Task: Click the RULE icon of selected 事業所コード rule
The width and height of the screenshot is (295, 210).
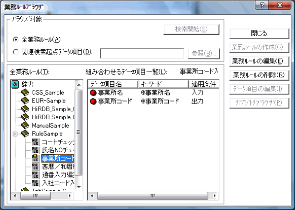Action: [35, 158]
